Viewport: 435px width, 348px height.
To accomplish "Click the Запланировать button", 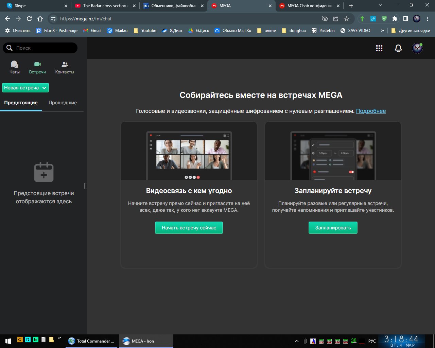I will click(x=333, y=228).
